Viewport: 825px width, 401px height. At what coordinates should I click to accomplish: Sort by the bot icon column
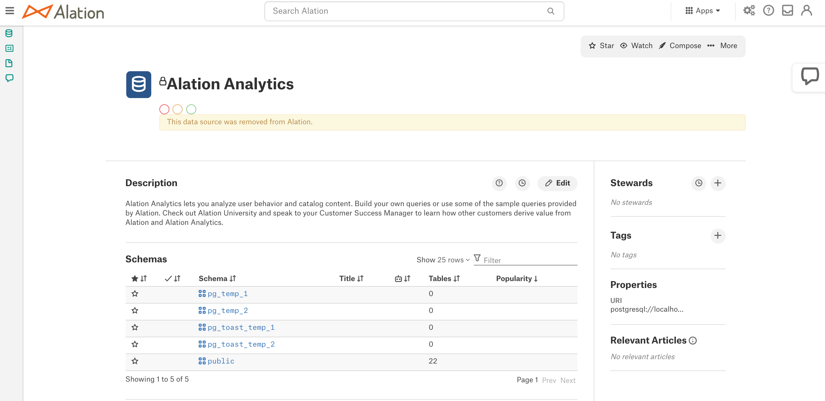[402, 279]
